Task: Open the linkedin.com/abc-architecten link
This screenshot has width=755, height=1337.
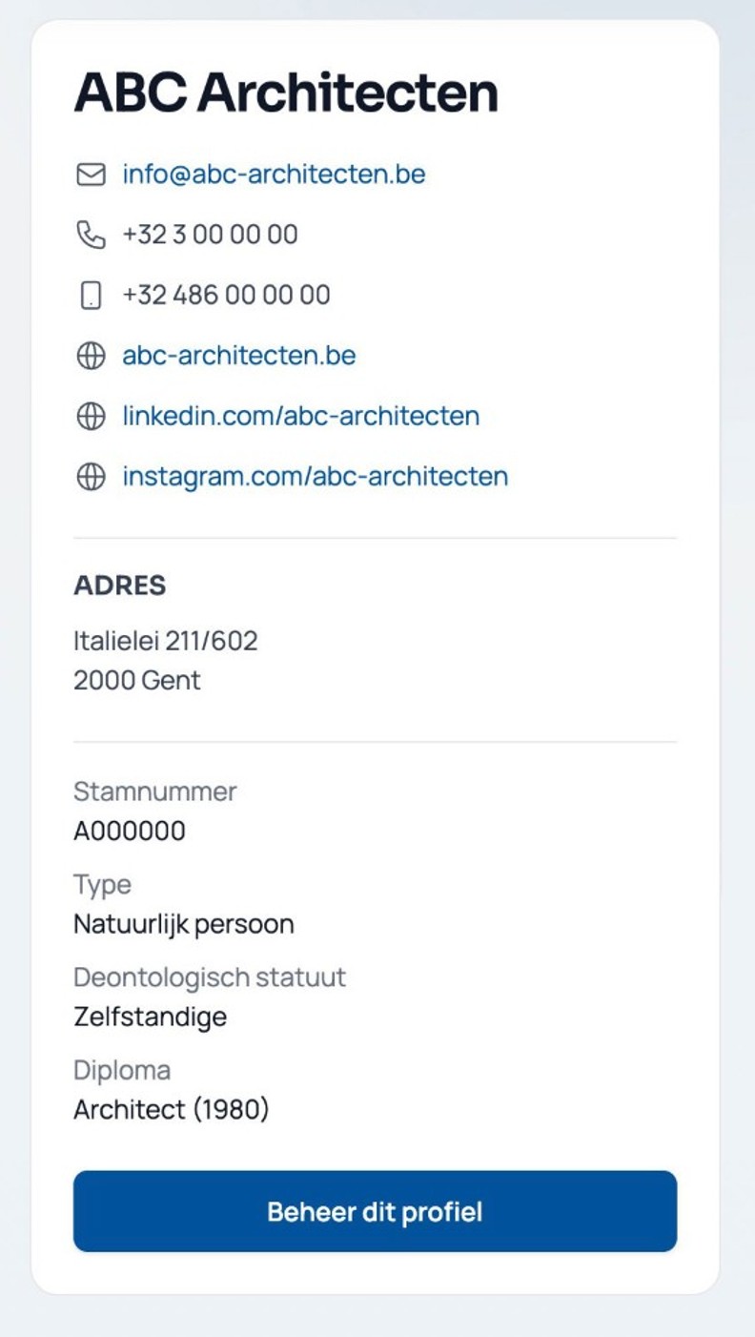Action: pos(300,416)
